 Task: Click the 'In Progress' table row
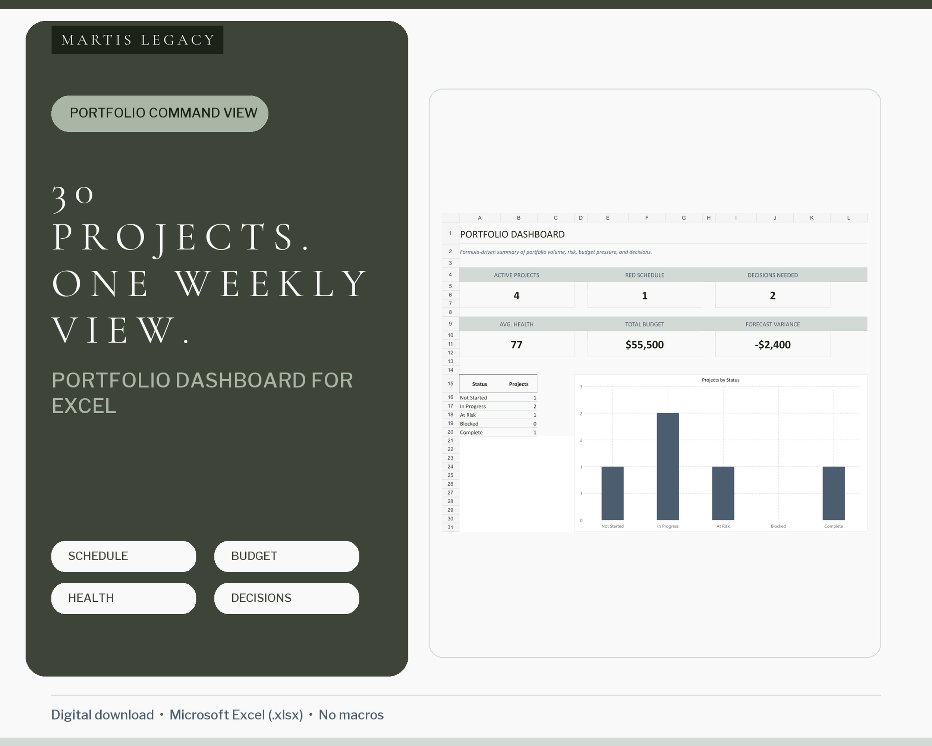[498, 406]
